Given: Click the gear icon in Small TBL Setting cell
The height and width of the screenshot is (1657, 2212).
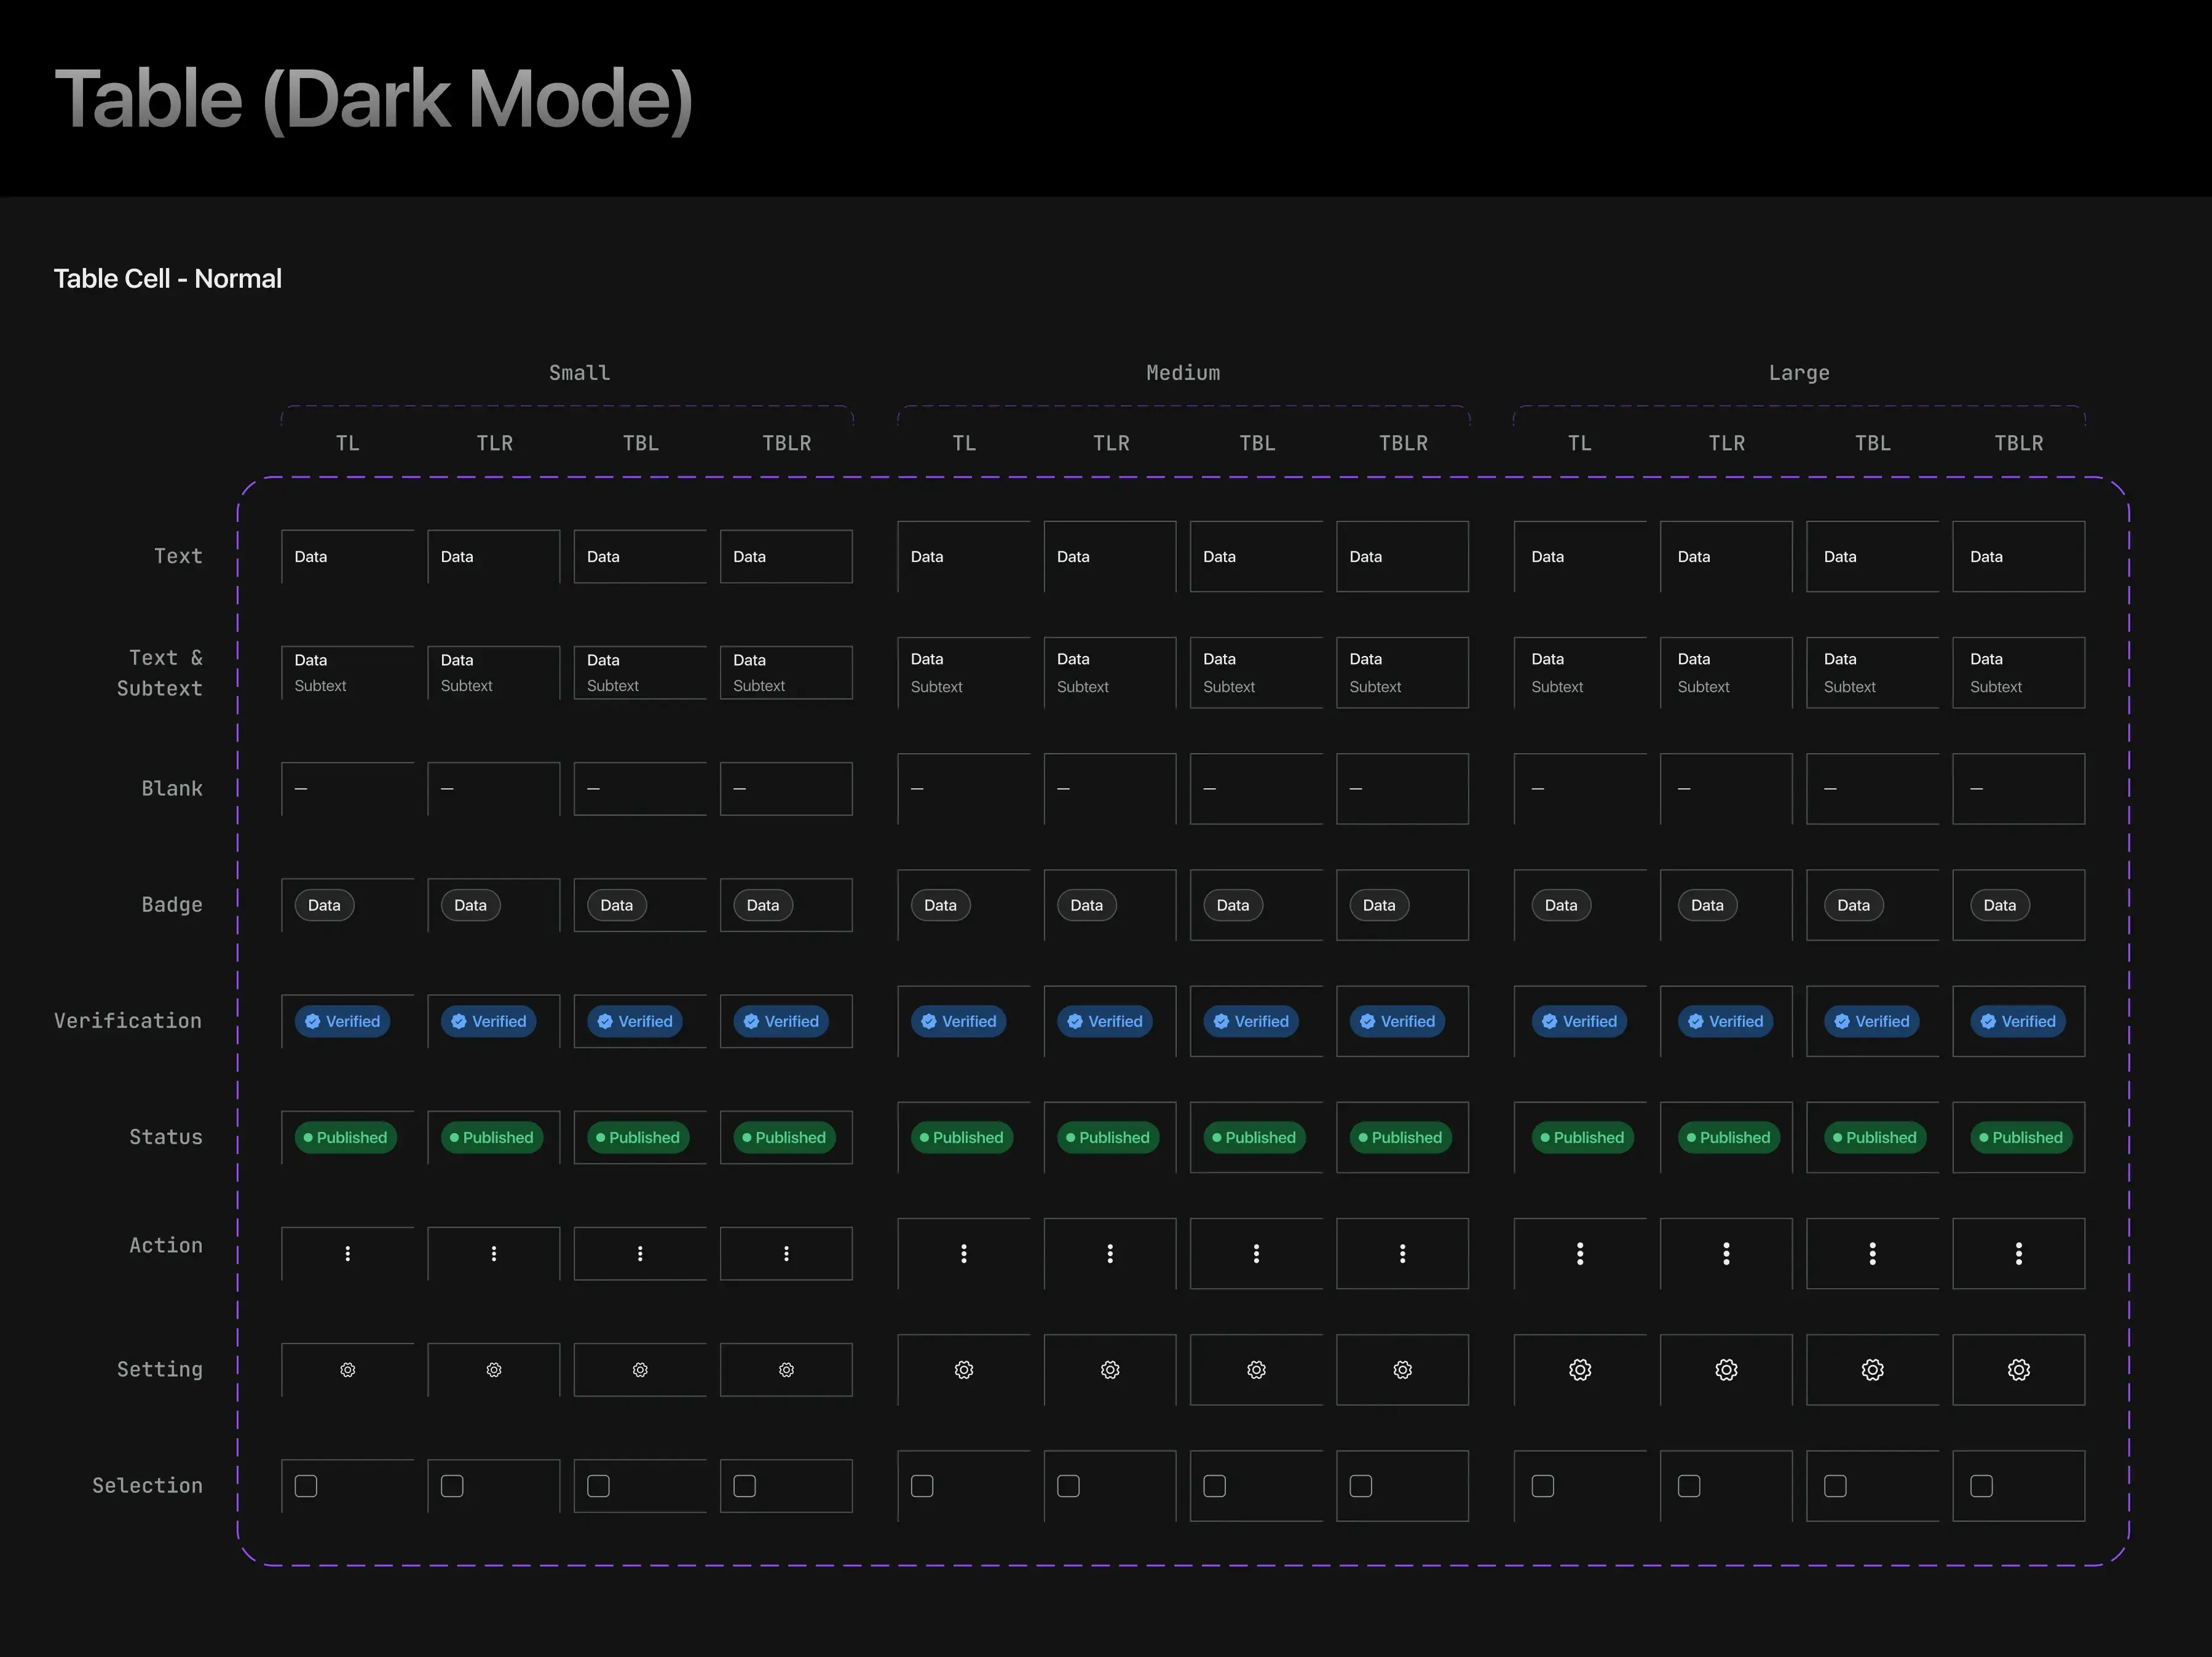Looking at the screenshot, I should [x=640, y=1370].
